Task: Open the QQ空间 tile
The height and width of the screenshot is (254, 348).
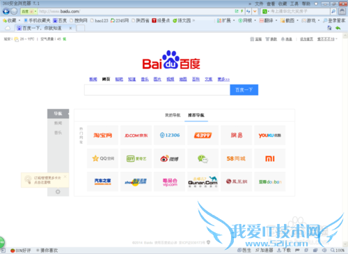Action: (x=102, y=158)
